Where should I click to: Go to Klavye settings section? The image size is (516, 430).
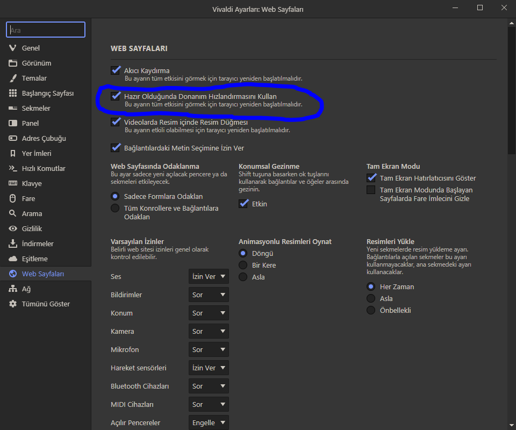[x=46, y=183]
